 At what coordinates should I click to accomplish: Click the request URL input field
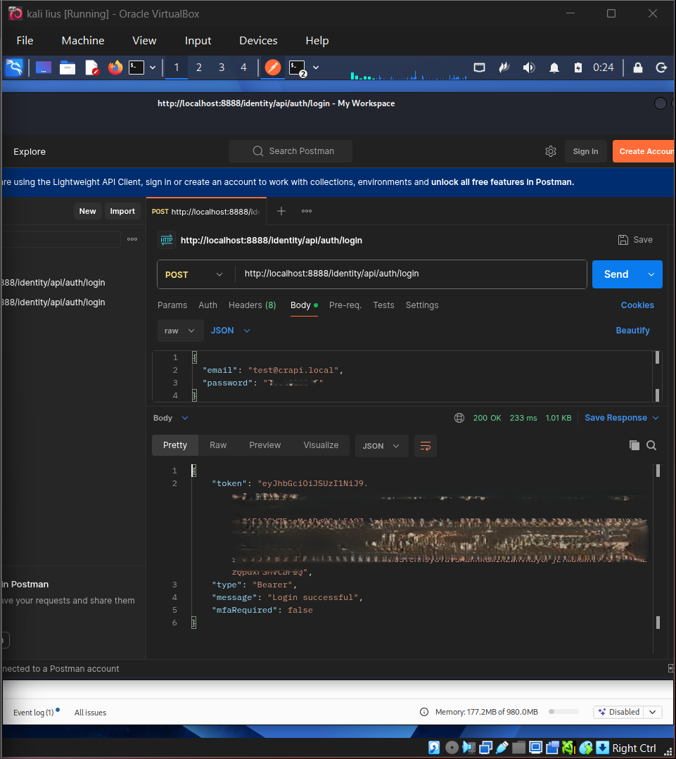pyautogui.click(x=412, y=274)
